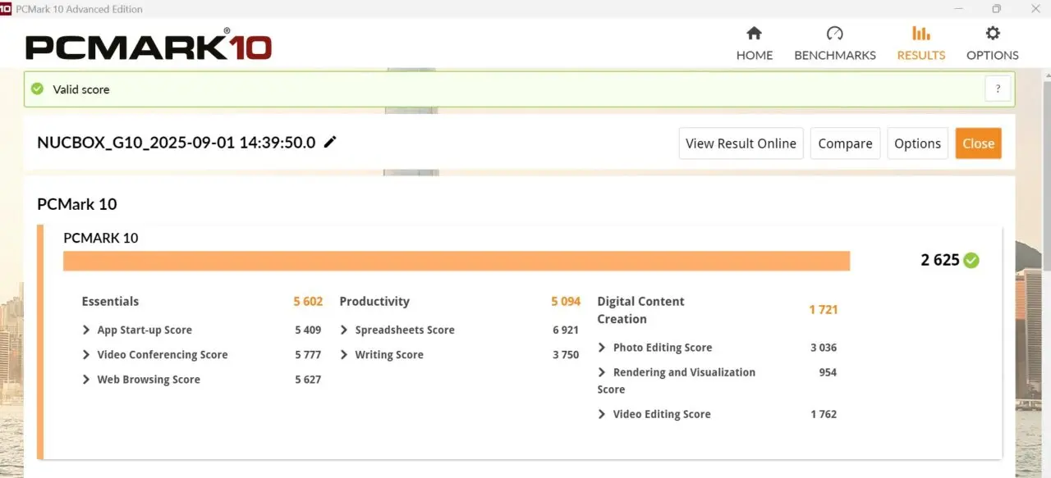
Task: Expand the Photo Editing Score row
Action: point(602,348)
